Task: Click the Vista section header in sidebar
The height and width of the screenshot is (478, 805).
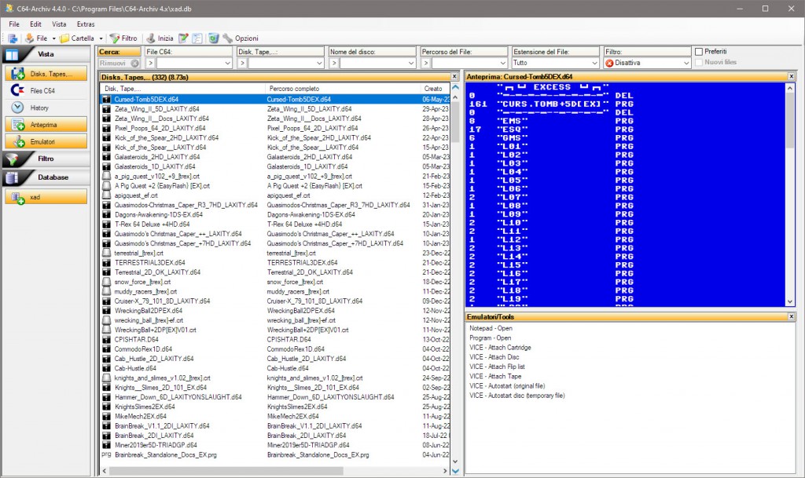Action: [45, 54]
